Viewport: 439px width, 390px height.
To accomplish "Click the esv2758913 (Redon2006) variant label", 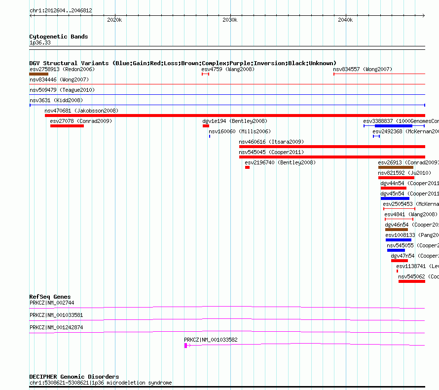I will click(62, 69).
